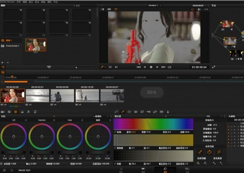Open the power window palette icon

(129, 112)
